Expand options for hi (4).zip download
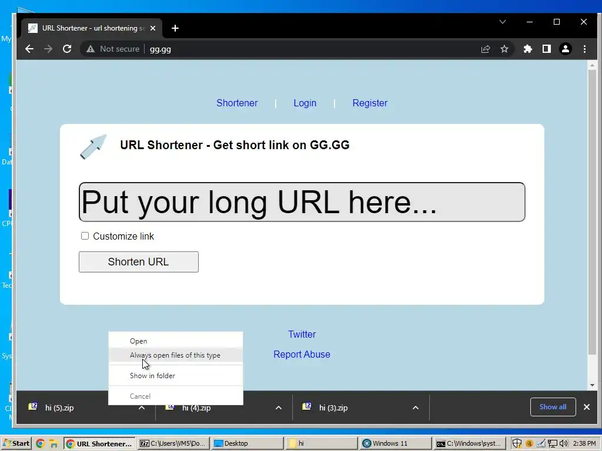602x451 pixels. 279,408
